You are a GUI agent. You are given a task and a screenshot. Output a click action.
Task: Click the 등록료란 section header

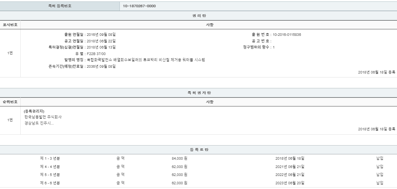pyautogui.click(x=198, y=150)
